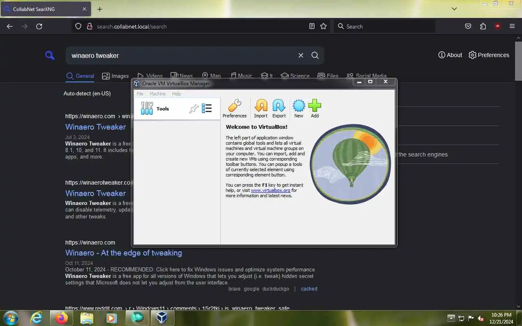Toggle reader view in address bar
522x326 pixels.
pos(312,26)
